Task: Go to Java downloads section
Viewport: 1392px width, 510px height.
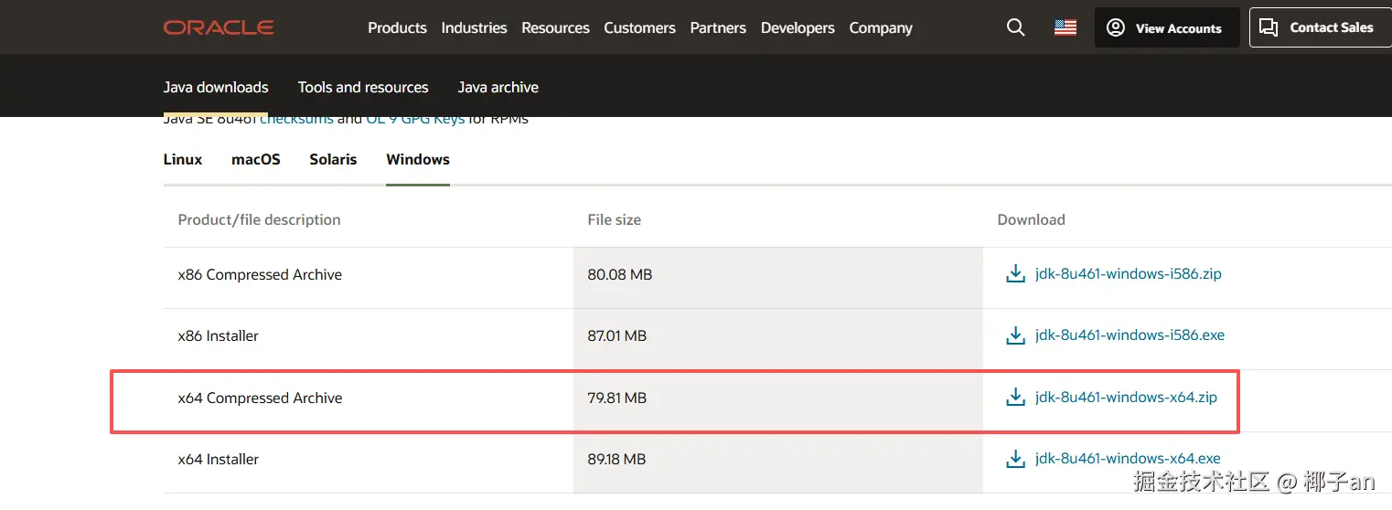Action: (216, 87)
